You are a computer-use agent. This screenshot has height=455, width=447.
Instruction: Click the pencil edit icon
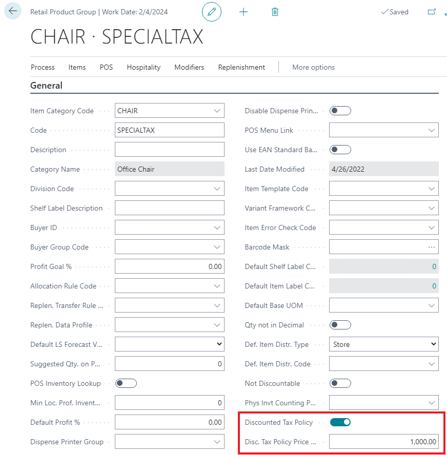tap(212, 12)
